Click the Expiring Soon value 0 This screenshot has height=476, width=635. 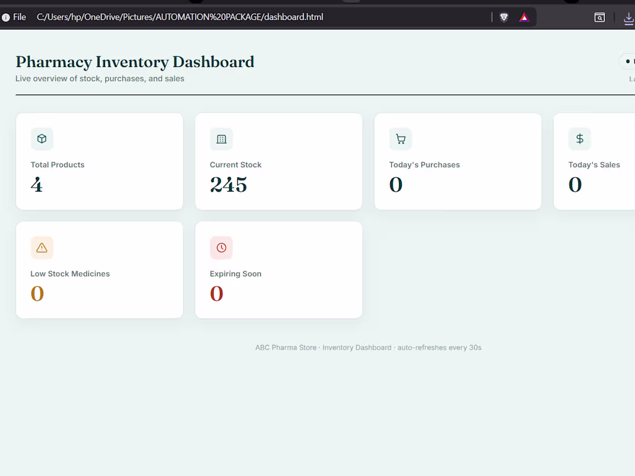[x=216, y=294]
